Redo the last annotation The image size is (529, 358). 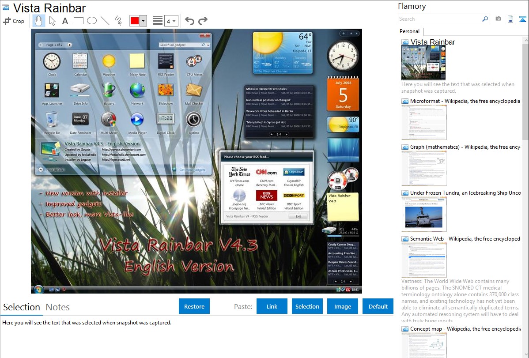pyautogui.click(x=203, y=21)
